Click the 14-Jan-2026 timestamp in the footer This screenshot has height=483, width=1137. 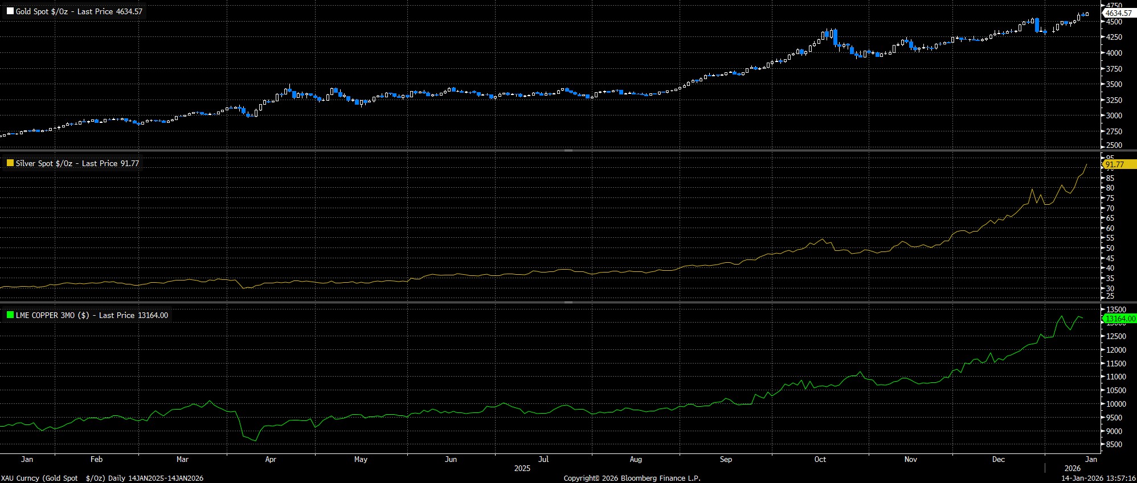pos(1096,478)
